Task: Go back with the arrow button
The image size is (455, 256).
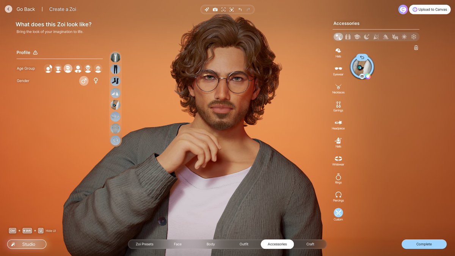Action: coord(8,9)
